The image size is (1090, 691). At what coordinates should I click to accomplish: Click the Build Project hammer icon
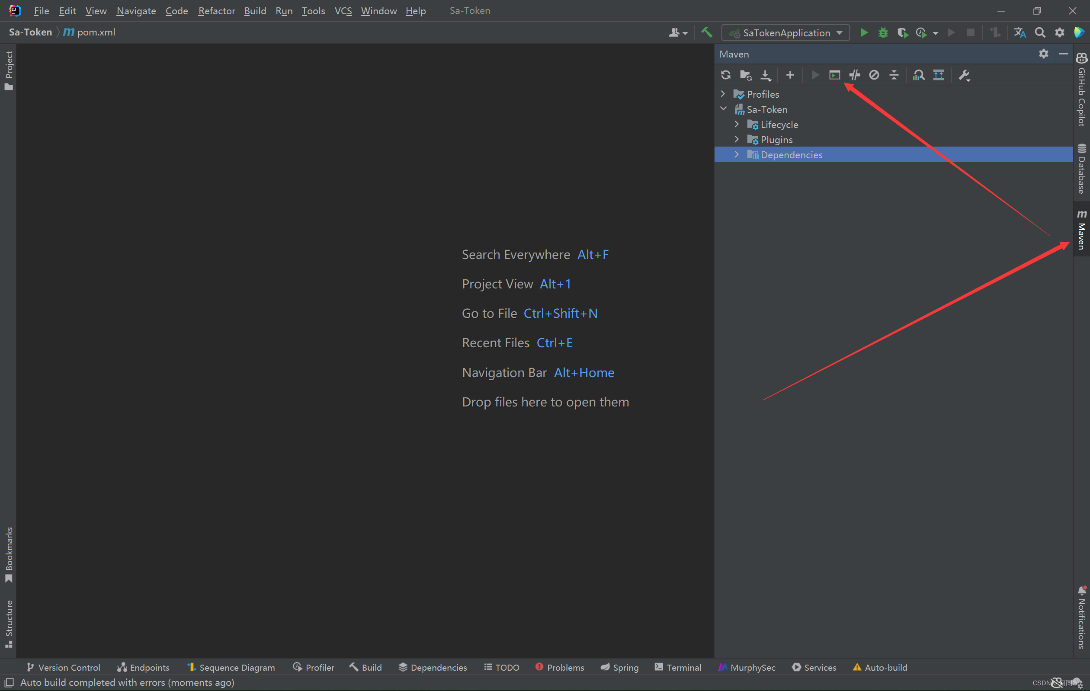pos(707,32)
